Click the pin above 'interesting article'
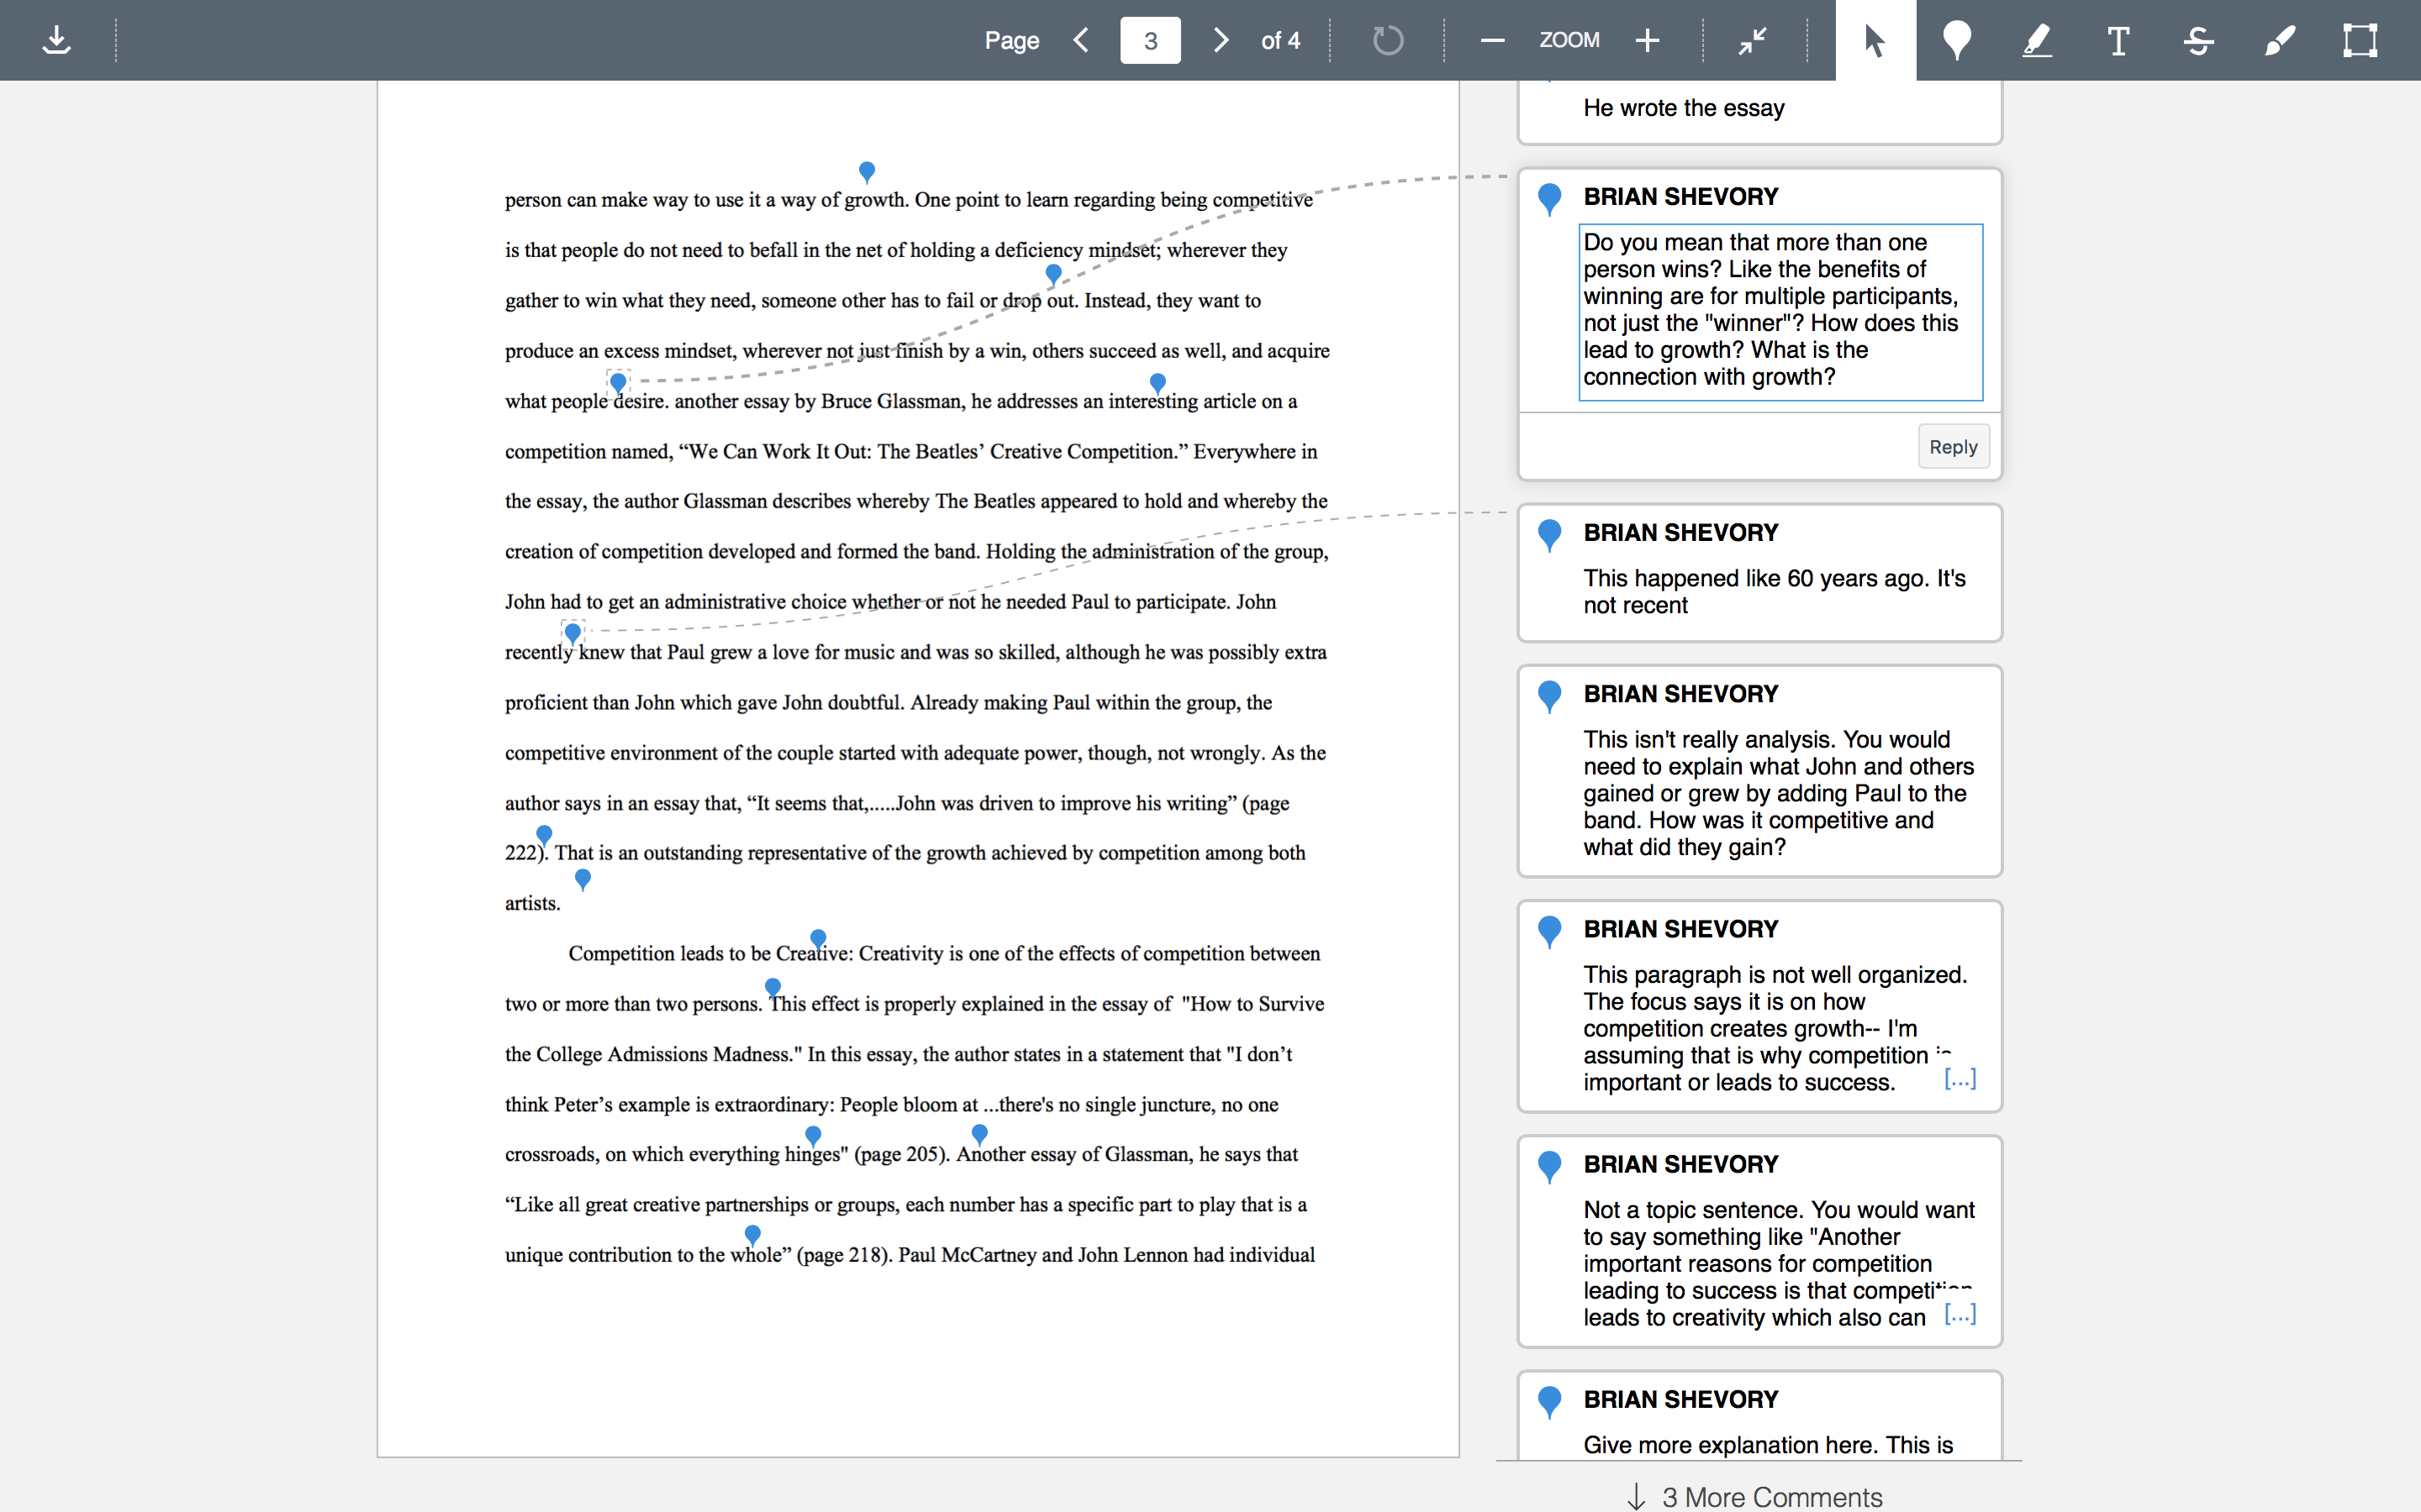This screenshot has height=1512, width=2421. [x=1158, y=383]
